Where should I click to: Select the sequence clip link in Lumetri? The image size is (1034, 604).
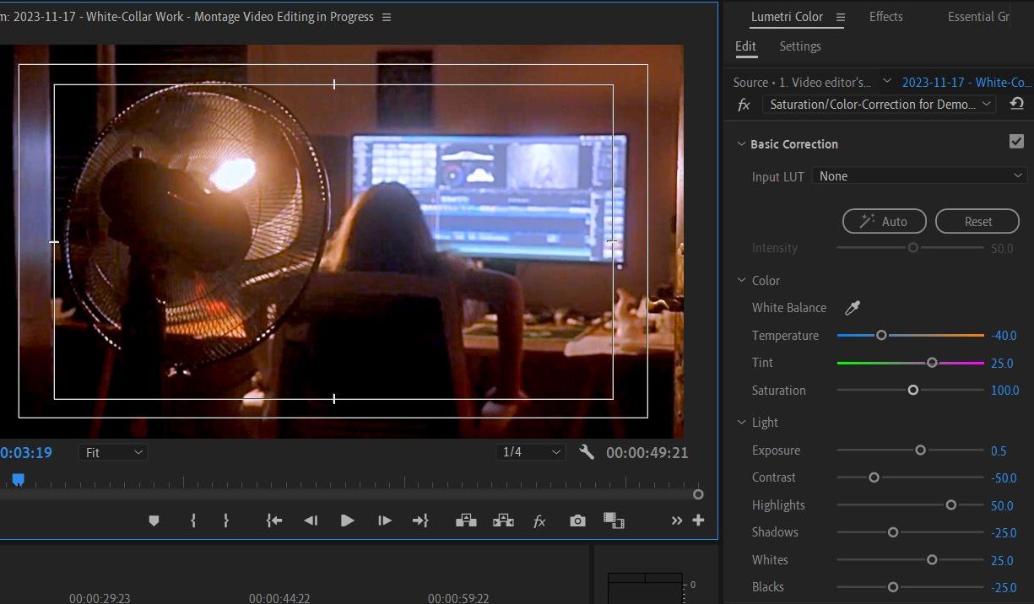966,82
